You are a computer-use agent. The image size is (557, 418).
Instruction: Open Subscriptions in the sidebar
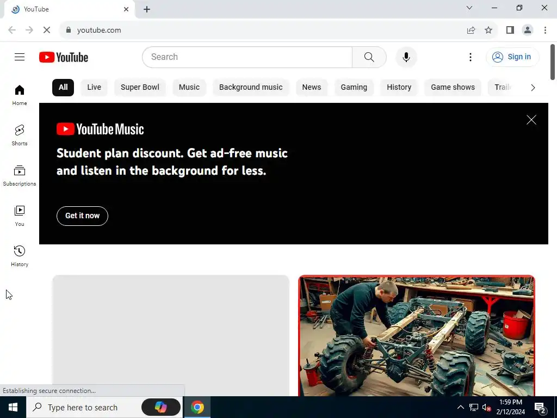pos(20,176)
